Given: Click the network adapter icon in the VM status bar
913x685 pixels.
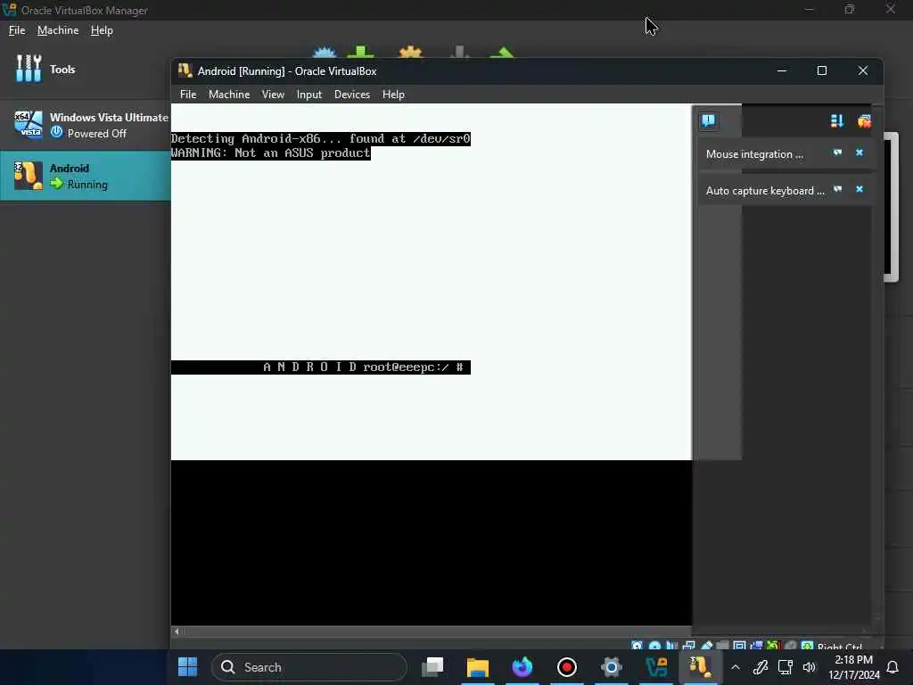Looking at the screenshot, I should (689, 646).
